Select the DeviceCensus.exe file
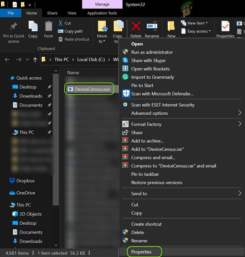The image size is (245, 257). [x=92, y=89]
